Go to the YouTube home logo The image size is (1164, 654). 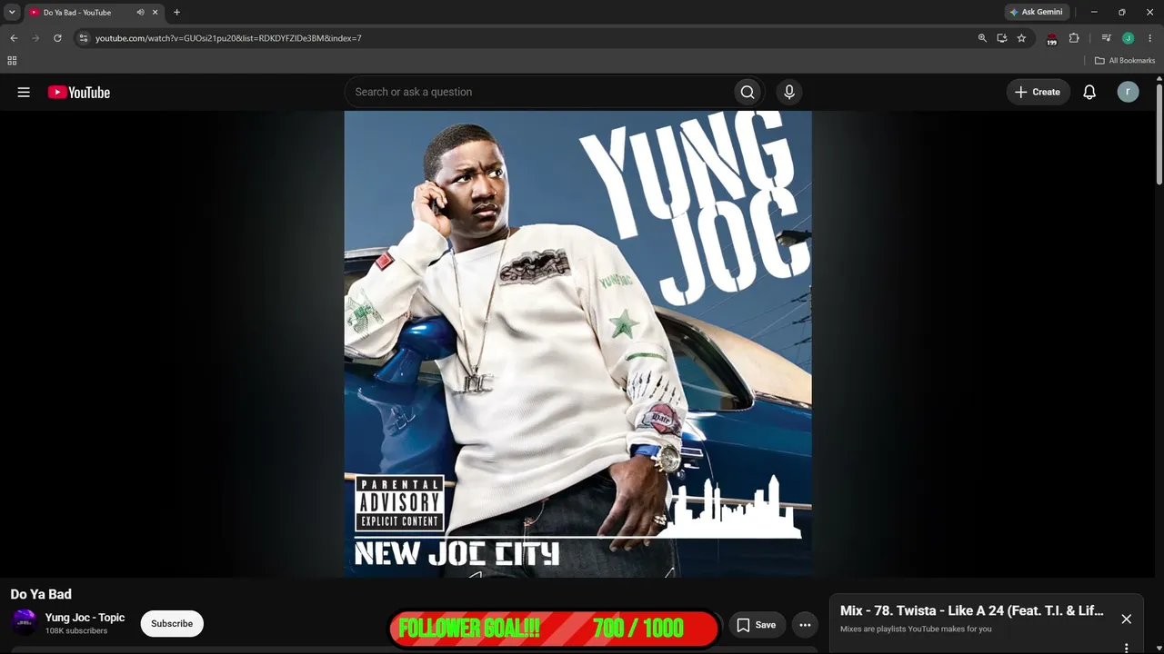click(79, 92)
